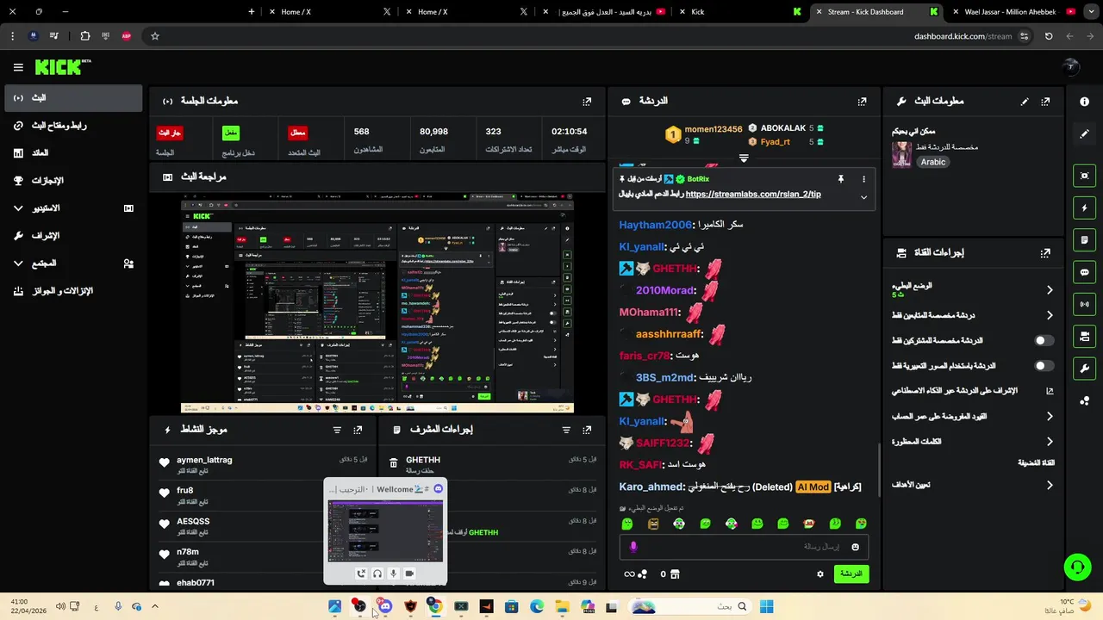Click the info icon in the right sidebar

[1085, 102]
